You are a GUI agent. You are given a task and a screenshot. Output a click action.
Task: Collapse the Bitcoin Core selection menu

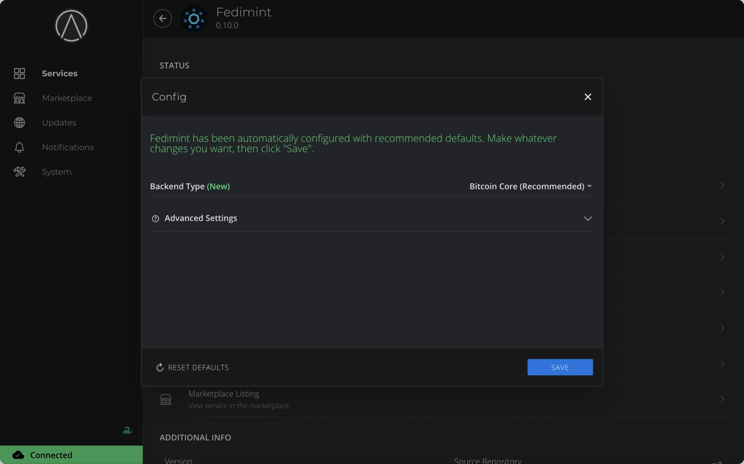589,186
